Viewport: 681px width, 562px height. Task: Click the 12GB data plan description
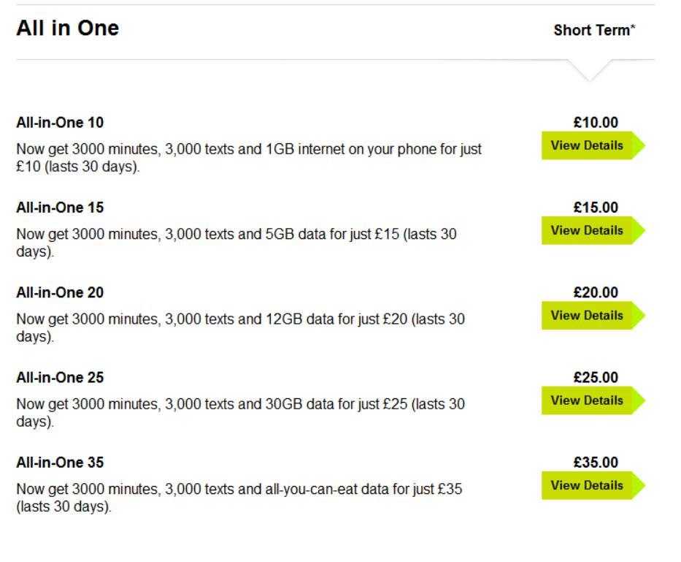[241, 327]
